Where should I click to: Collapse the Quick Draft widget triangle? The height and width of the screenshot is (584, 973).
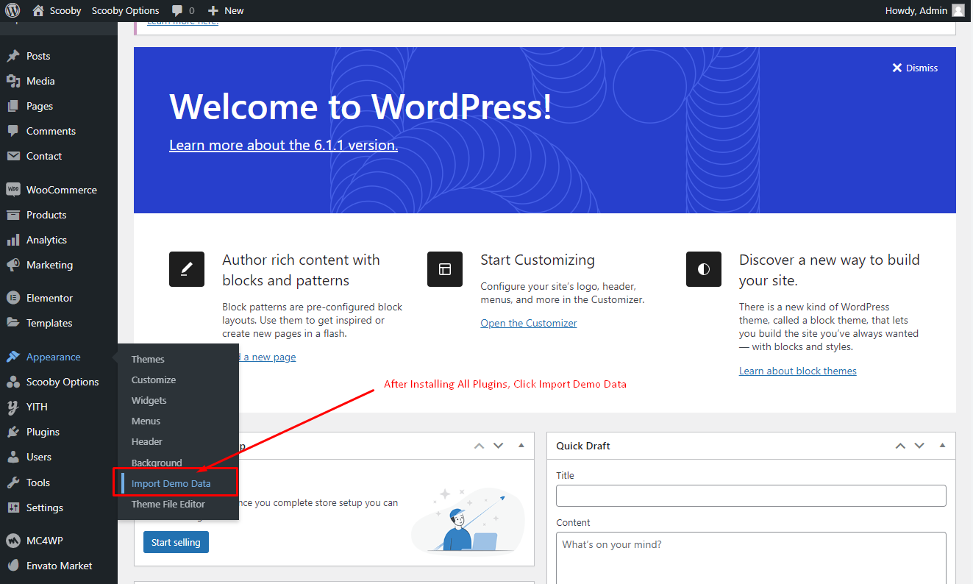coord(942,446)
